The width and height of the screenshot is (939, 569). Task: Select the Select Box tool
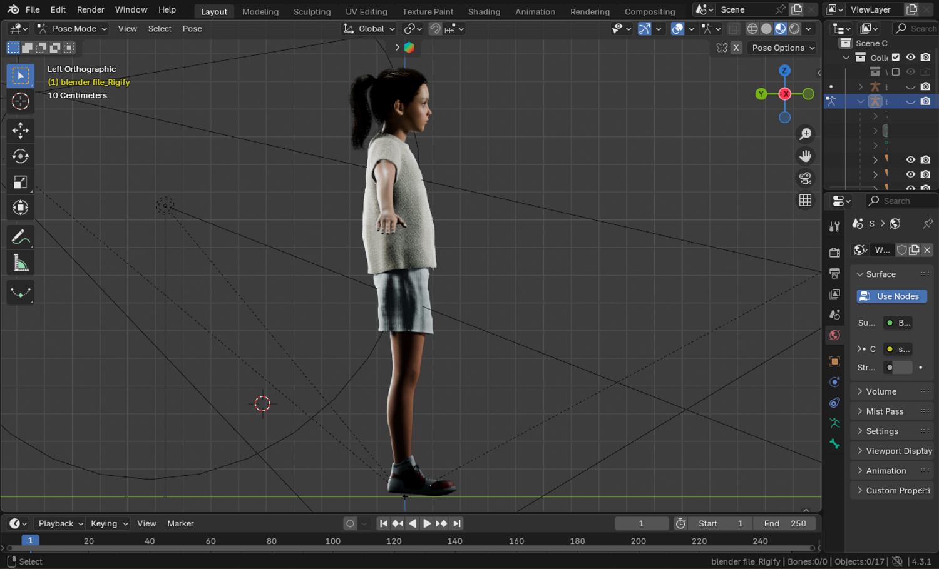click(x=21, y=76)
